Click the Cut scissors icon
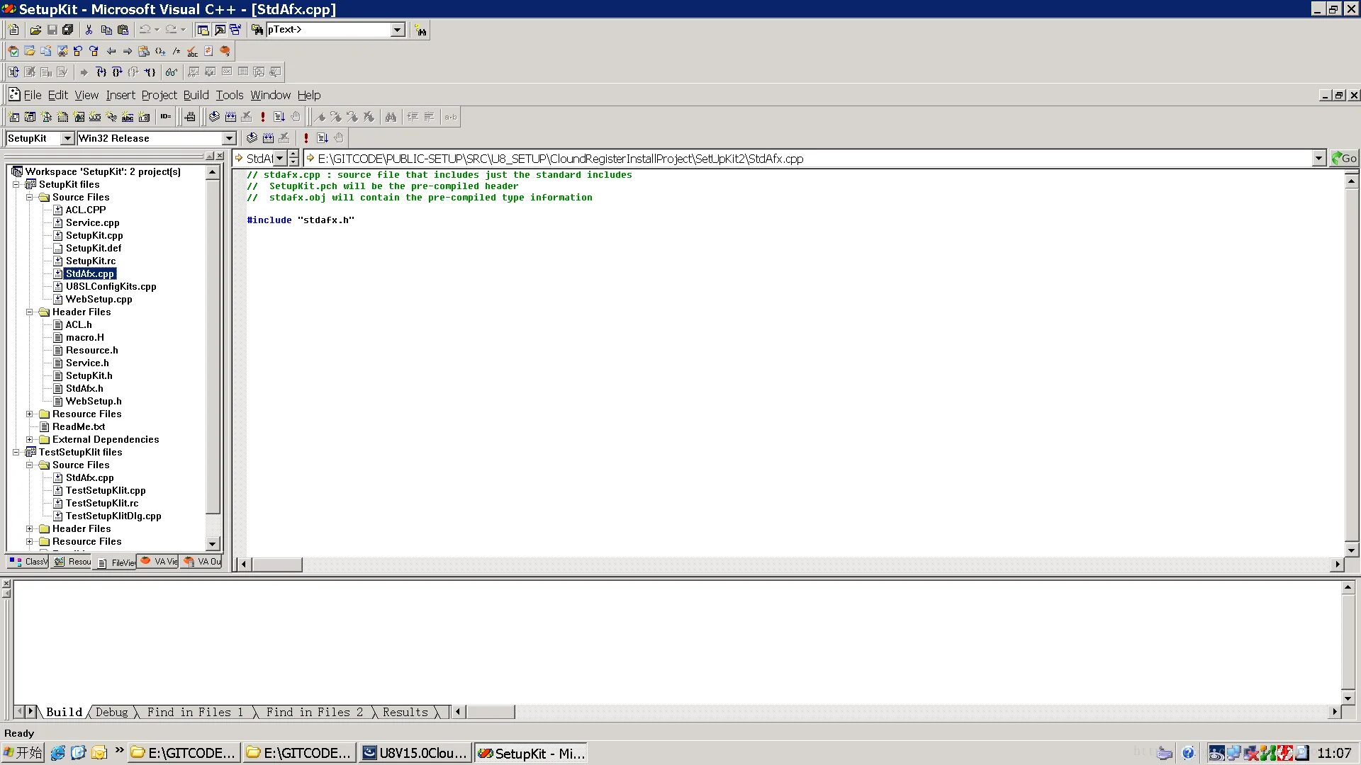The width and height of the screenshot is (1361, 765). pos(89,30)
